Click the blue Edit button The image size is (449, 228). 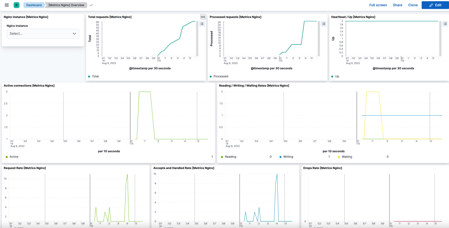click(x=435, y=5)
